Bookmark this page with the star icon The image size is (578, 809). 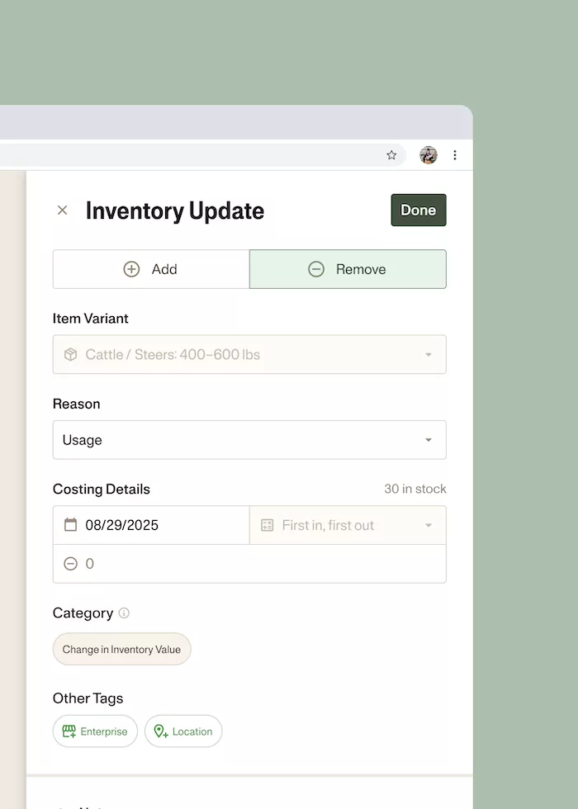point(391,155)
